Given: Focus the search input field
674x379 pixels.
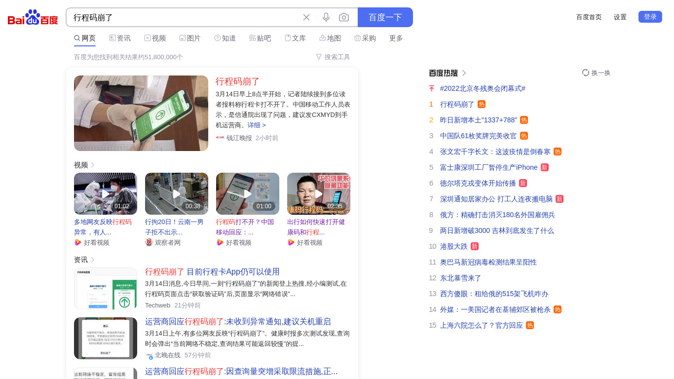Looking at the screenshot, I should [x=185, y=17].
